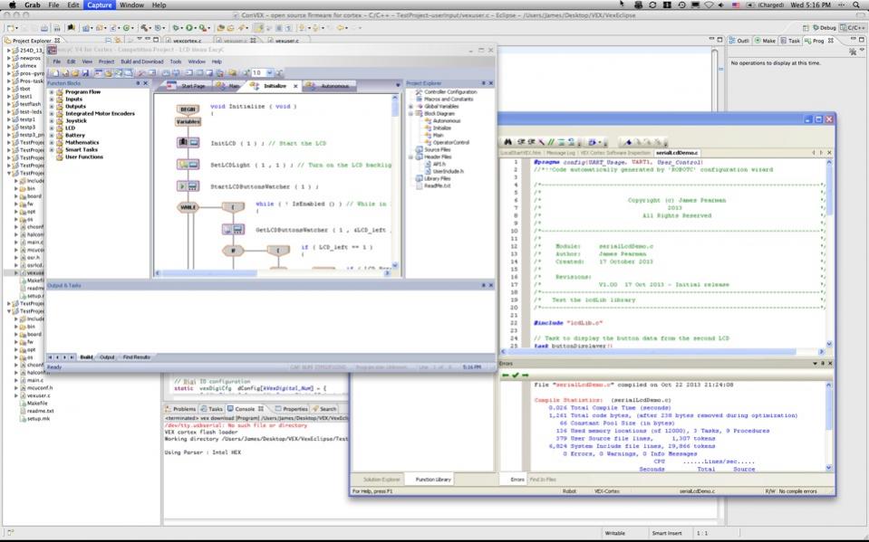The image size is (869, 542).
Task: Collapse the Block Diagram tree node
Action: click(410, 113)
